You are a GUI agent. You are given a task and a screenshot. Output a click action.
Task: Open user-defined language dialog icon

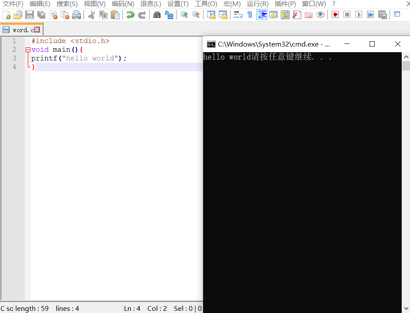[x=273, y=15]
